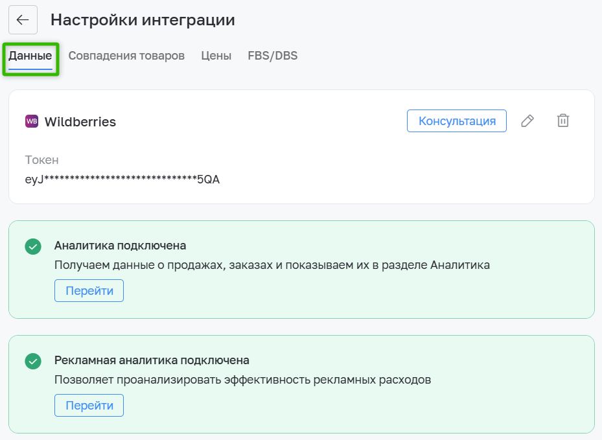Open the Данные tab
This screenshot has width=602, height=440.
[30, 56]
